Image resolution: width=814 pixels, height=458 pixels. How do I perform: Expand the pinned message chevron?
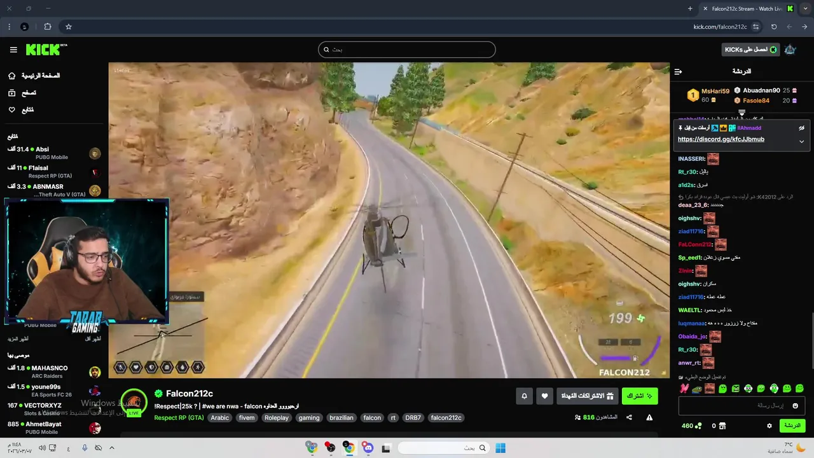(x=801, y=141)
